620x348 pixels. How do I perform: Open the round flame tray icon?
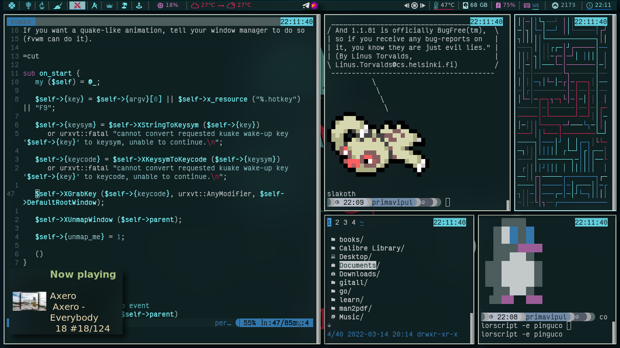pos(314,5)
